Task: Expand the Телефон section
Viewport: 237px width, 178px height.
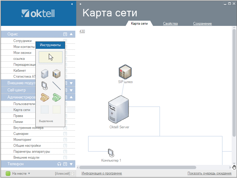Action: tap(71, 164)
